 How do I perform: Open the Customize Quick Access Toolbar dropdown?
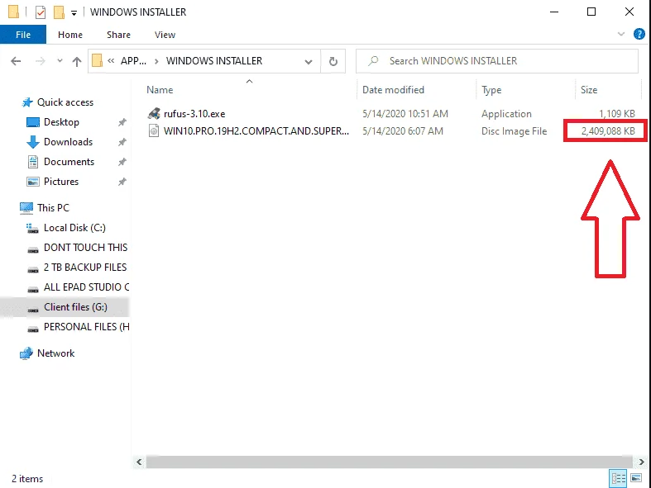tap(74, 13)
